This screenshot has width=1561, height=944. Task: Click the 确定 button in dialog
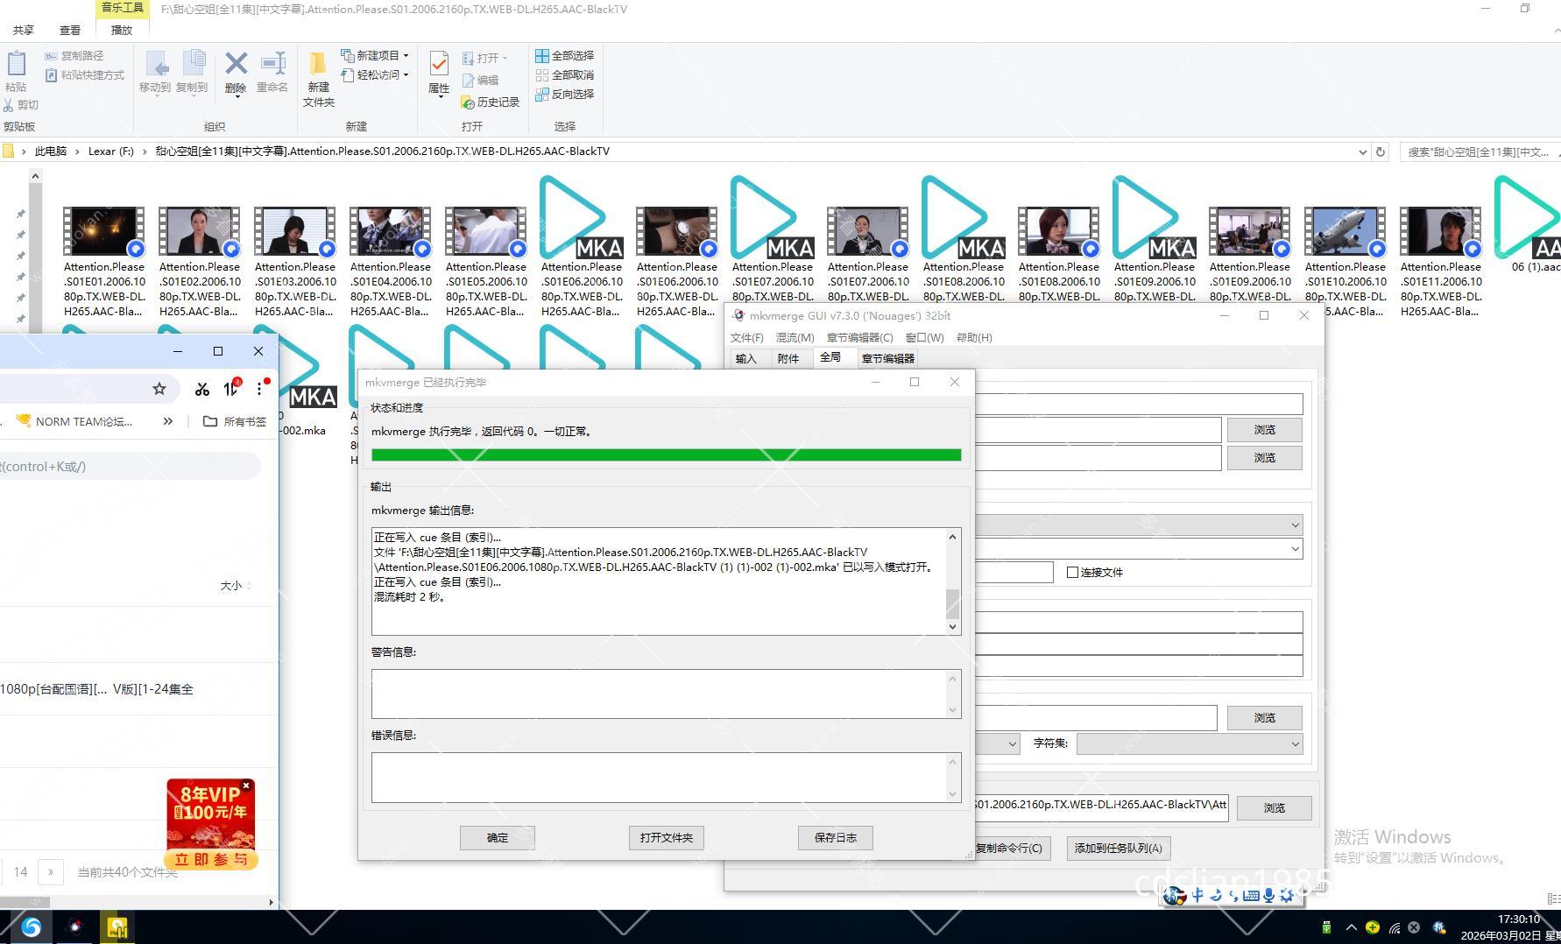pos(498,838)
